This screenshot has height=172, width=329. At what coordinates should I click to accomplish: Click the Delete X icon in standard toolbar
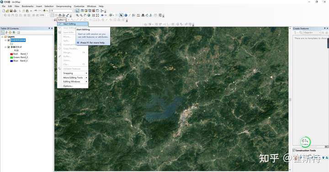tap(31, 10)
